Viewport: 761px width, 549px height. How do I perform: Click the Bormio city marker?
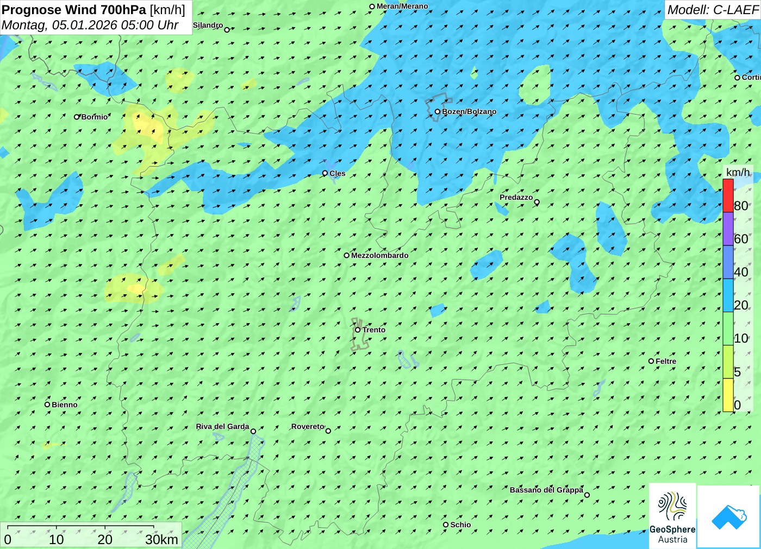tap(77, 117)
